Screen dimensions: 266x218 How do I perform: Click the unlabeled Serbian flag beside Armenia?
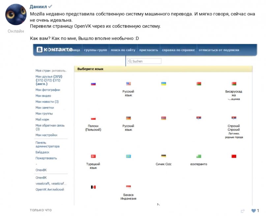click(199, 118)
